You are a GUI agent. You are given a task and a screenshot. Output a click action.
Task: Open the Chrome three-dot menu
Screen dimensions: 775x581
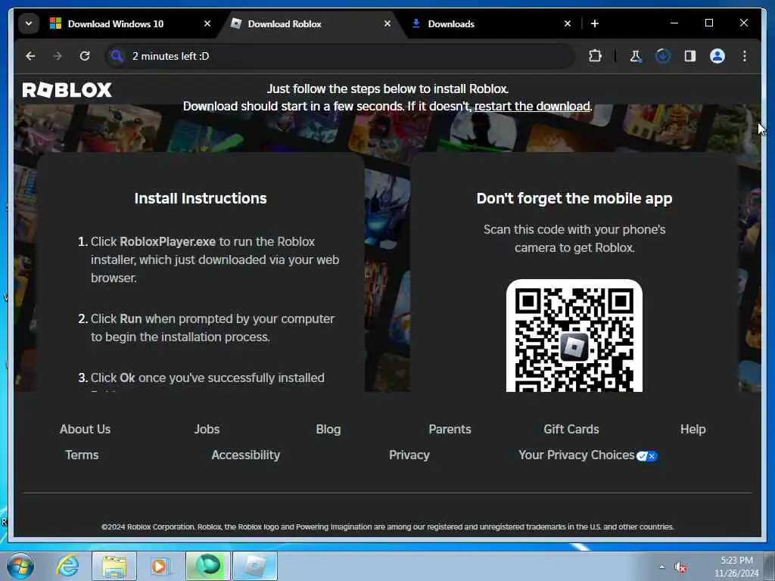[745, 56]
